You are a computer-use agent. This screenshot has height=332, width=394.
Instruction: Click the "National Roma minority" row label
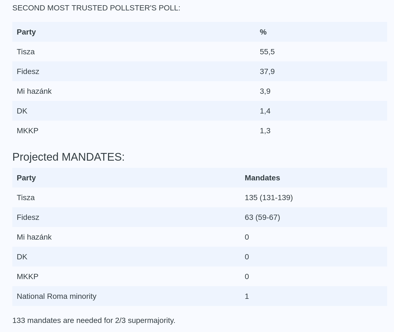pyautogui.click(x=56, y=296)
